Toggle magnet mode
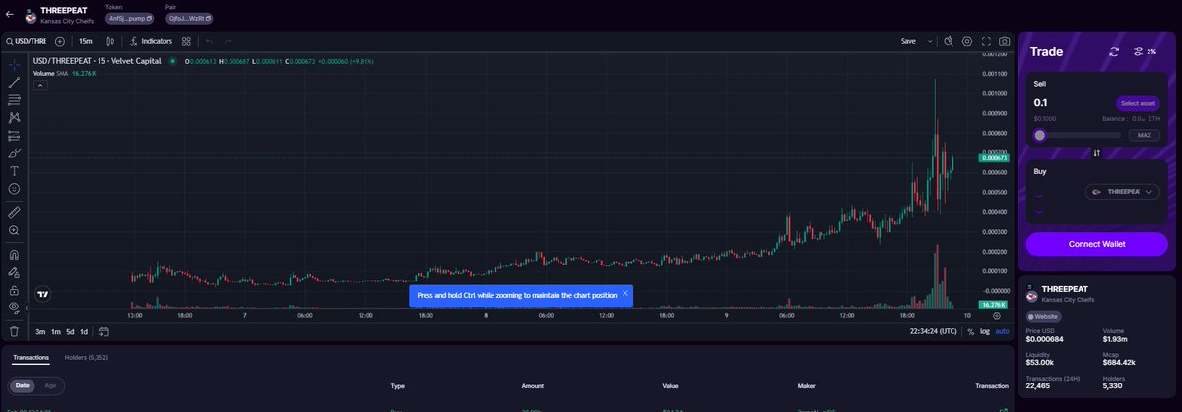The image size is (1182, 412). 14,254
